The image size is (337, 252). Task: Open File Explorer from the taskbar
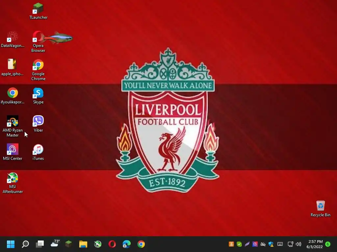pyautogui.click(x=83, y=244)
